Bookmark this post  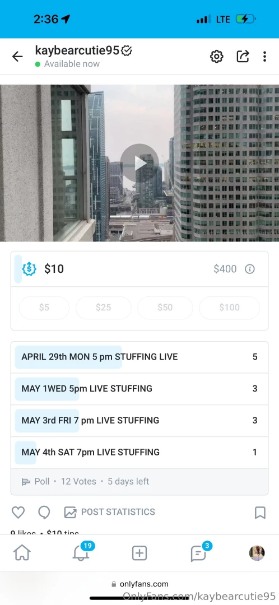coord(260,513)
